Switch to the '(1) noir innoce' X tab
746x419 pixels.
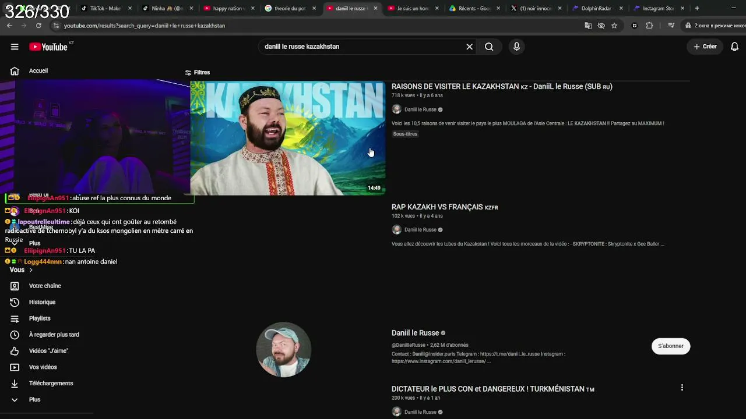click(535, 9)
